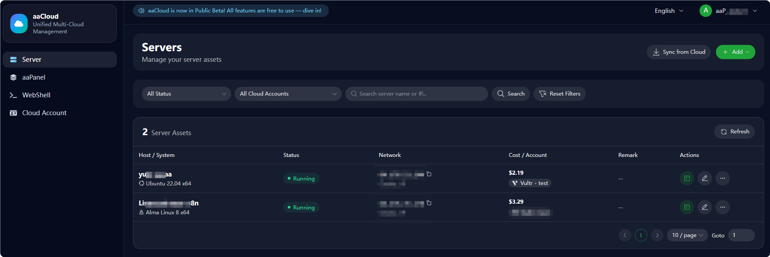Open the All Cloud Accounts filter dropdown
Image resolution: width=770 pixels, height=257 pixels.
[288, 94]
